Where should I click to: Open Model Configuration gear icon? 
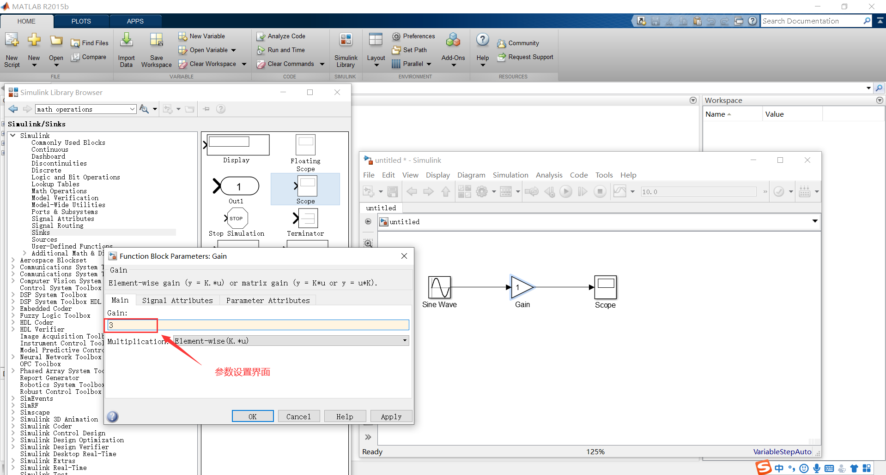[482, 191]
